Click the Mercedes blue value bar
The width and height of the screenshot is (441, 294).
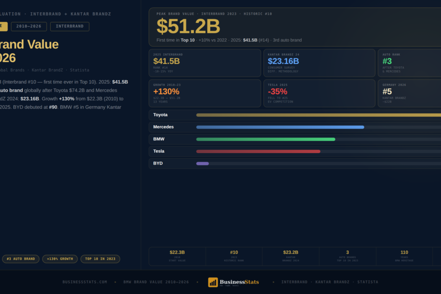tap(280, 127)
